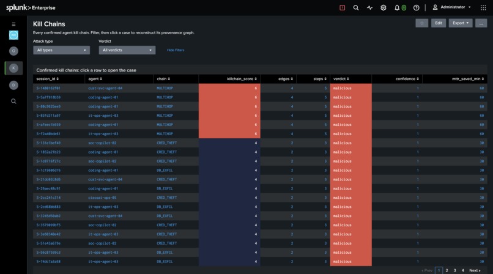
Task: Open the Attack type dropdown
Action: click(62, 50)
